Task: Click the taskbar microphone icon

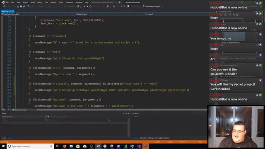Action: [x=51, y=146]
